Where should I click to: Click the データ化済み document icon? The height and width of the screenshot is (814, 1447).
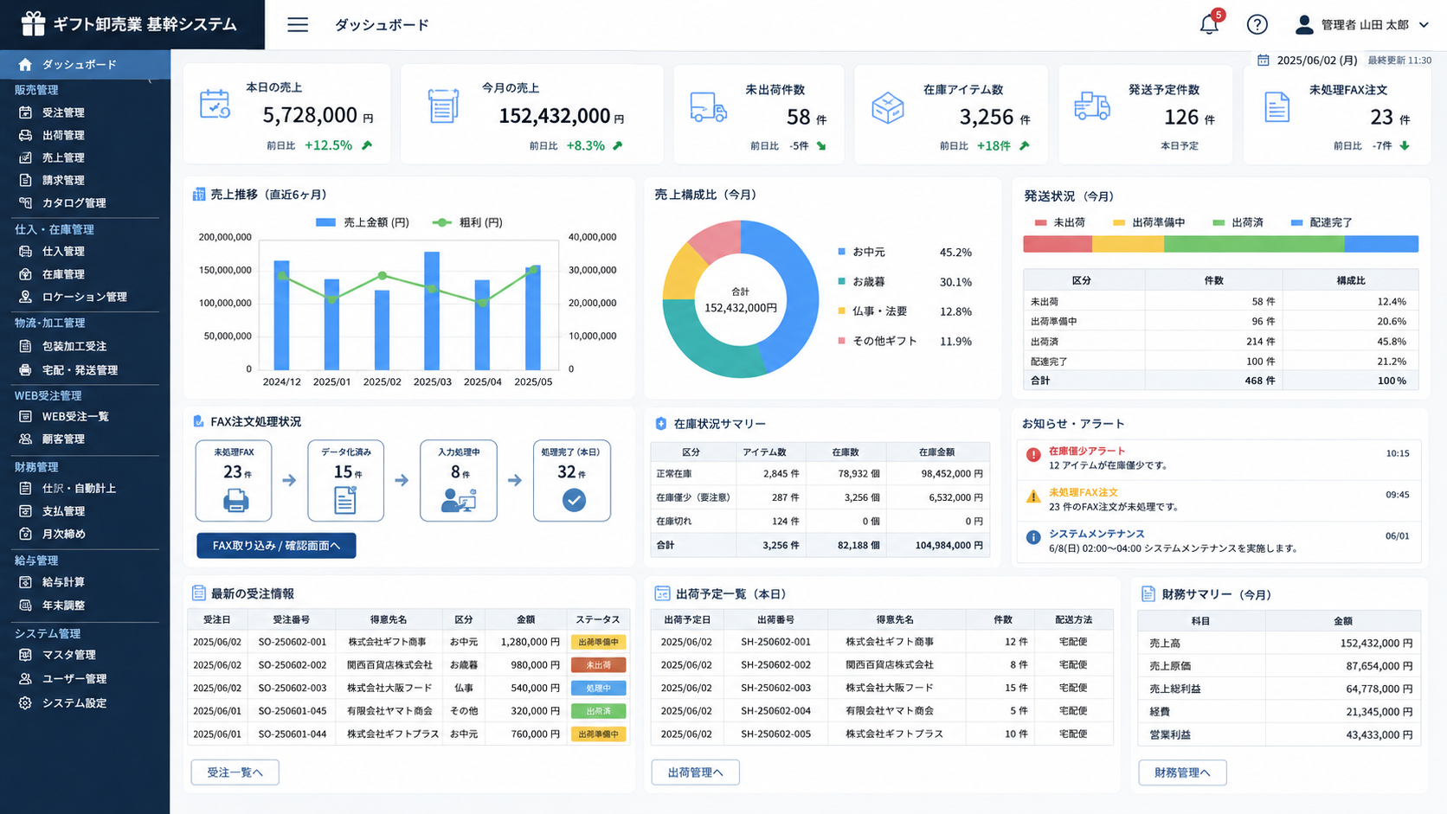coord(345,500)
